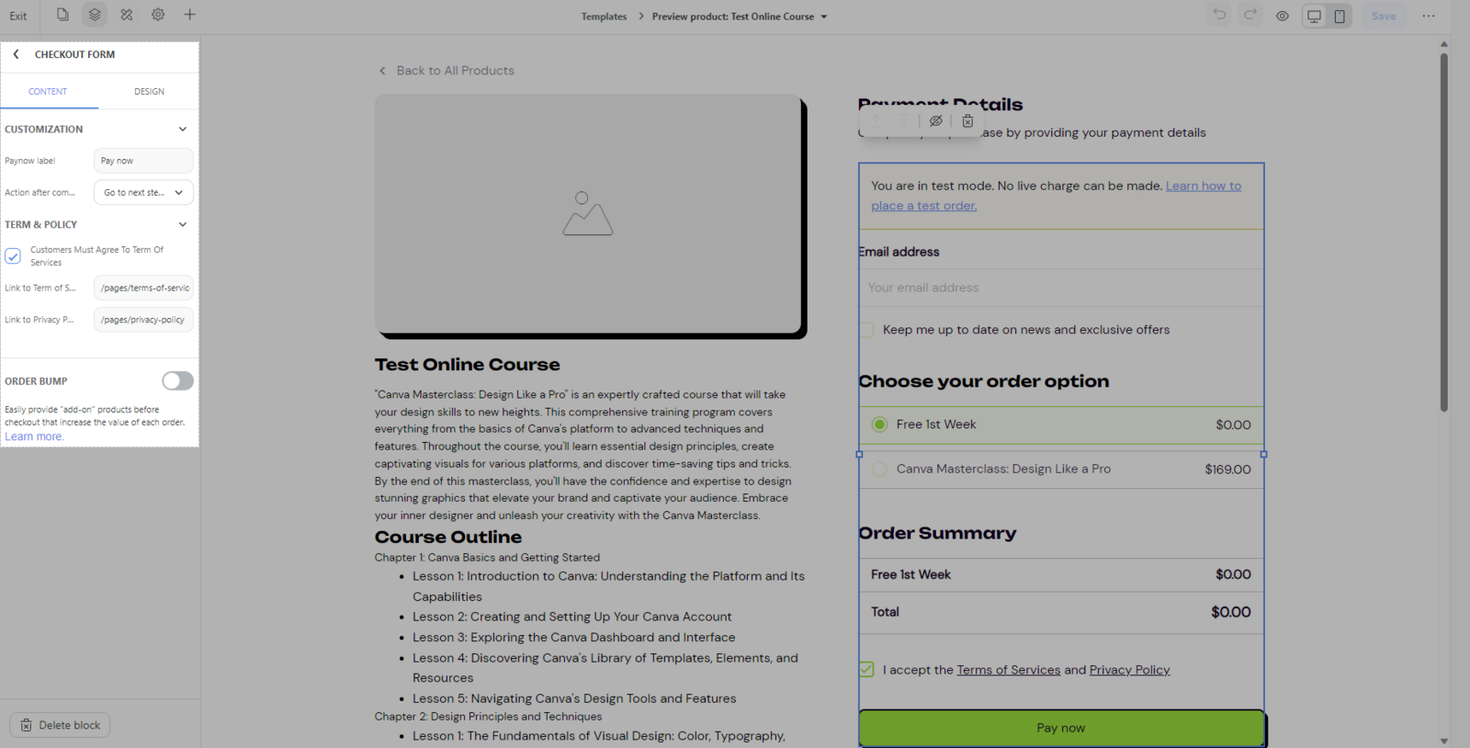This screenshot has width=1470, height=748.
Task: Delete block via floating toolbar trash icon
Action: point(967,121)
